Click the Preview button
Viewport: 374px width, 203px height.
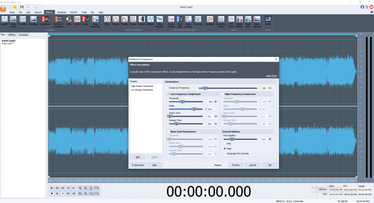(x=236, y=165)
